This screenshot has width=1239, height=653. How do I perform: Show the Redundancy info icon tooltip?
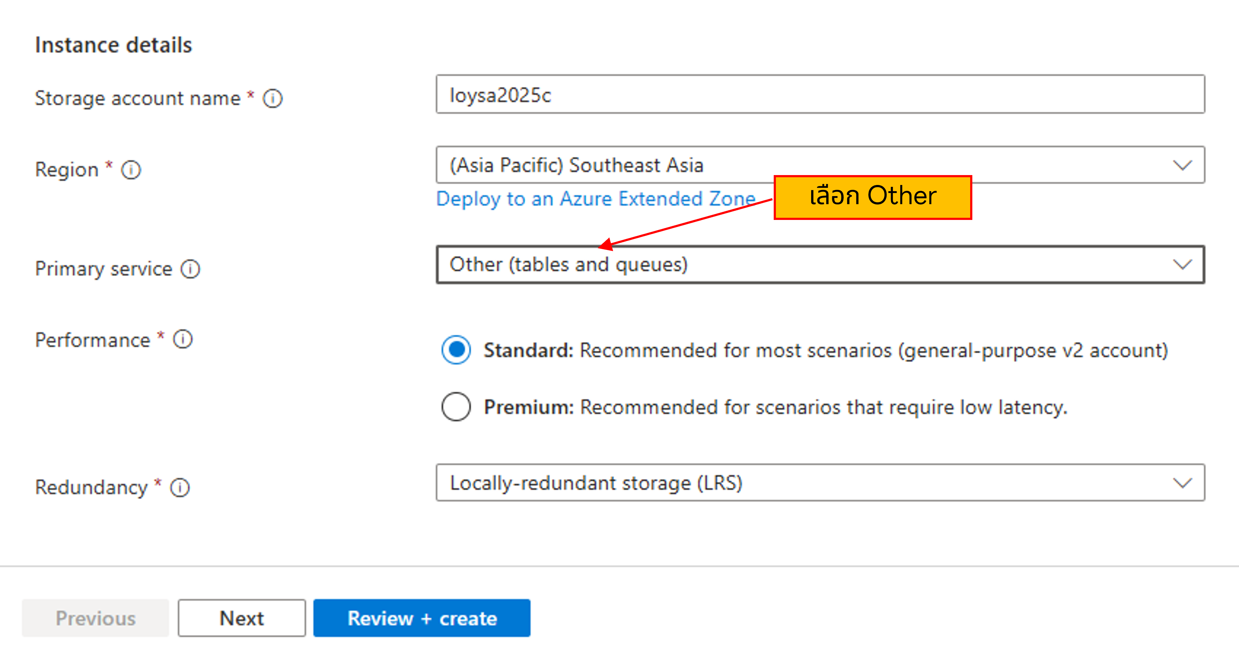coord(180,487)
